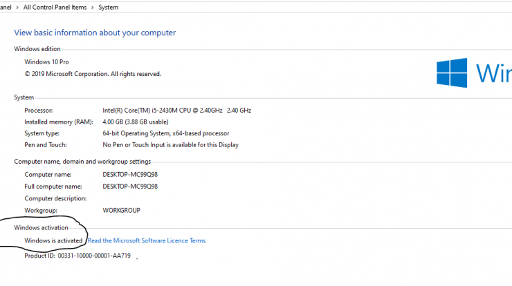Click the Processor label

[x=39, y=111]
